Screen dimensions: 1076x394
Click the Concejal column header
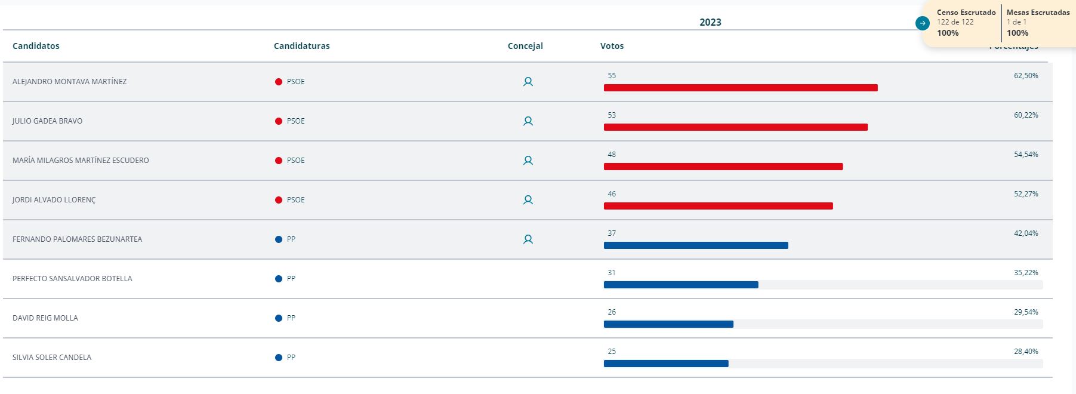(x=525, y=46)
